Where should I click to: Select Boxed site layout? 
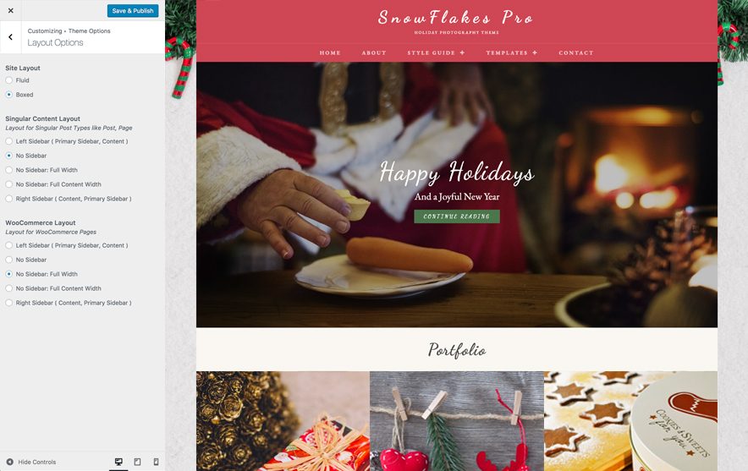[x=9, y=95]
